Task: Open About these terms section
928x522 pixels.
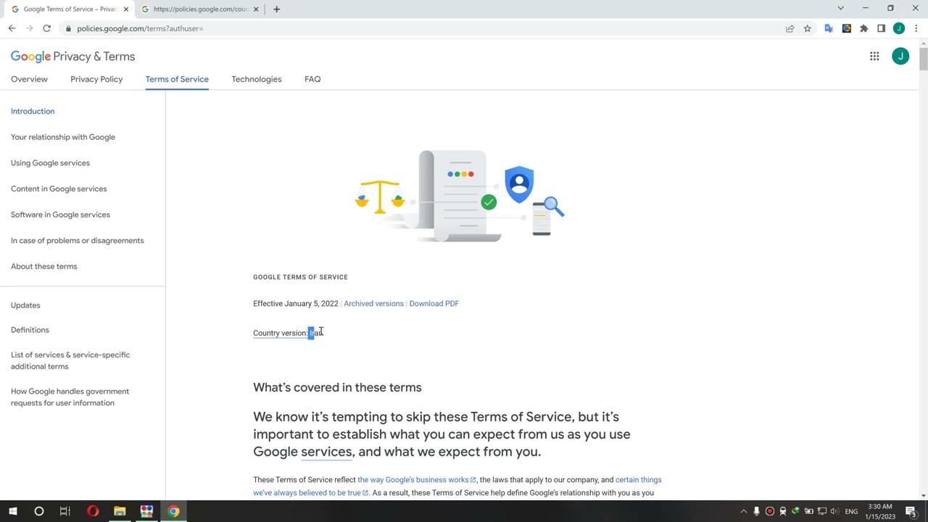Action: (43, 266)
